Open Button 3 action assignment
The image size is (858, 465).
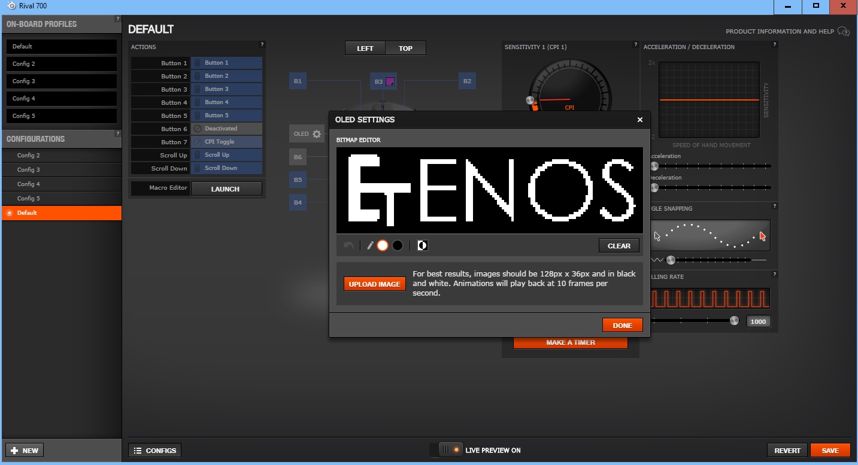[226, 89]
